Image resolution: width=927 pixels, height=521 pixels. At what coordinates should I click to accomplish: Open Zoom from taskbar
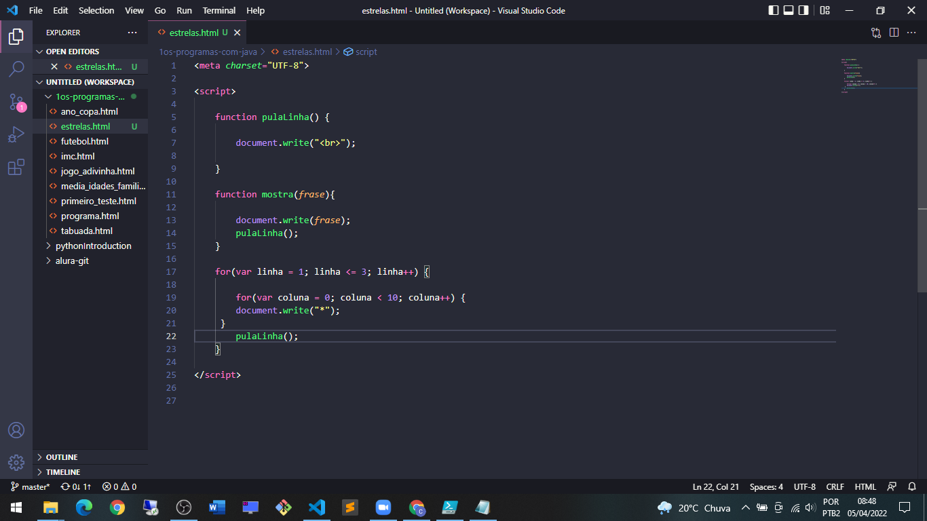383,507
